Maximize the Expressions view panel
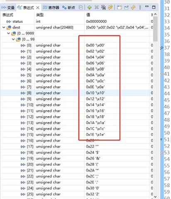 tap(154, 7)
